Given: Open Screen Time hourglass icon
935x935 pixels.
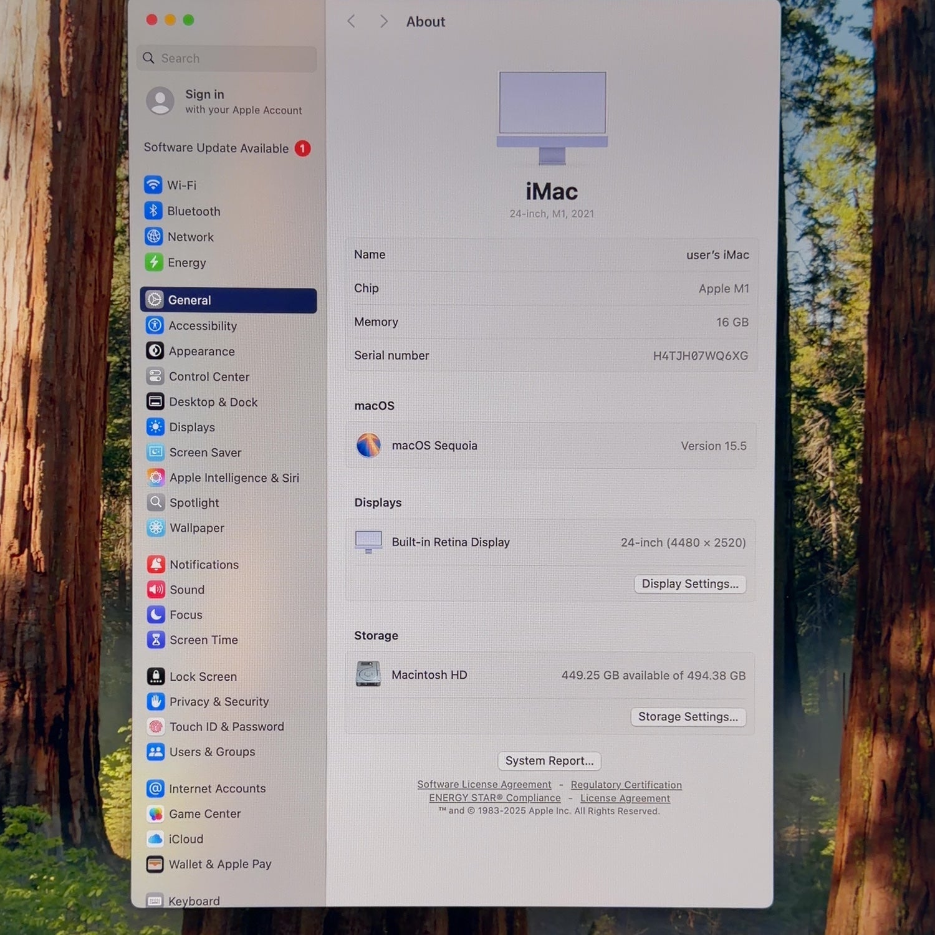Looking at the screenshot, I should [x=156, y=640].
